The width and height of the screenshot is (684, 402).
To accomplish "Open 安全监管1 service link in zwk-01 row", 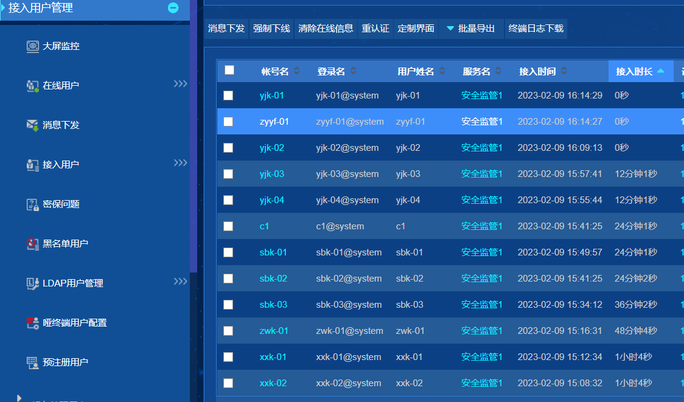I will pyautogui.click(x=482, y=331).
